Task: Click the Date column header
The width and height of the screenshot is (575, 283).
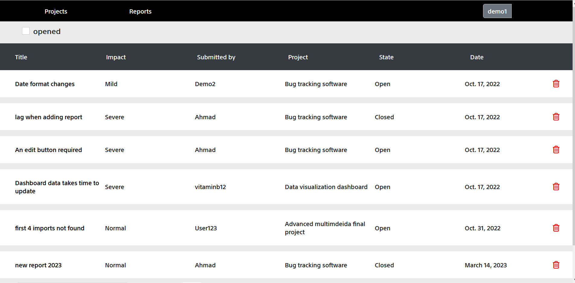Action: (x=477, y=57)
